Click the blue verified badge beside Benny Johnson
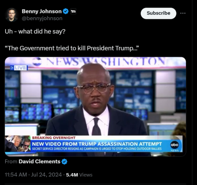This screenshot has width=197, height=185. pyautogui.click(x=66, y=11)
